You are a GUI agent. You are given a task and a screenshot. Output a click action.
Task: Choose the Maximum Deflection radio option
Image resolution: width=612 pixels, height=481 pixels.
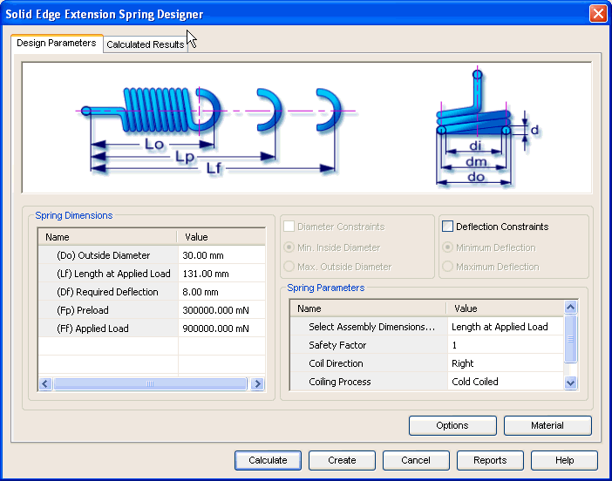click(448, 267)
